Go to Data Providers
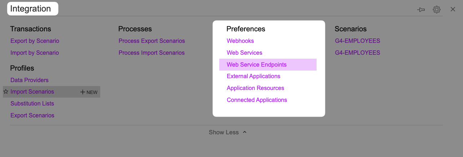The height and width of the screenshot is (157, 463). pos(30,80)
